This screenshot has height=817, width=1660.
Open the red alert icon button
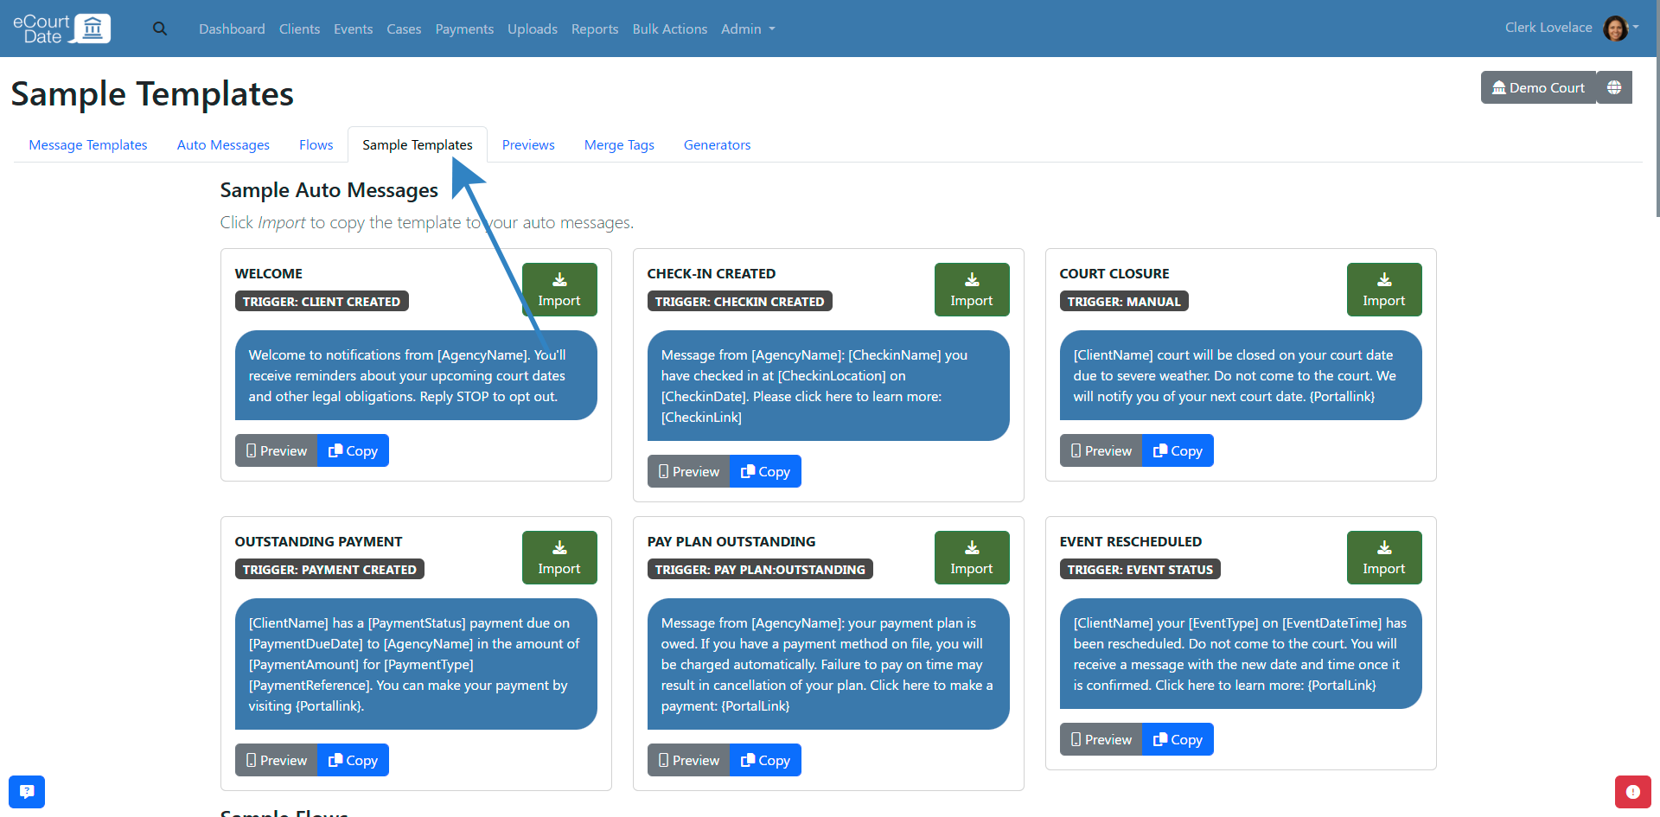pos(1632,791)
